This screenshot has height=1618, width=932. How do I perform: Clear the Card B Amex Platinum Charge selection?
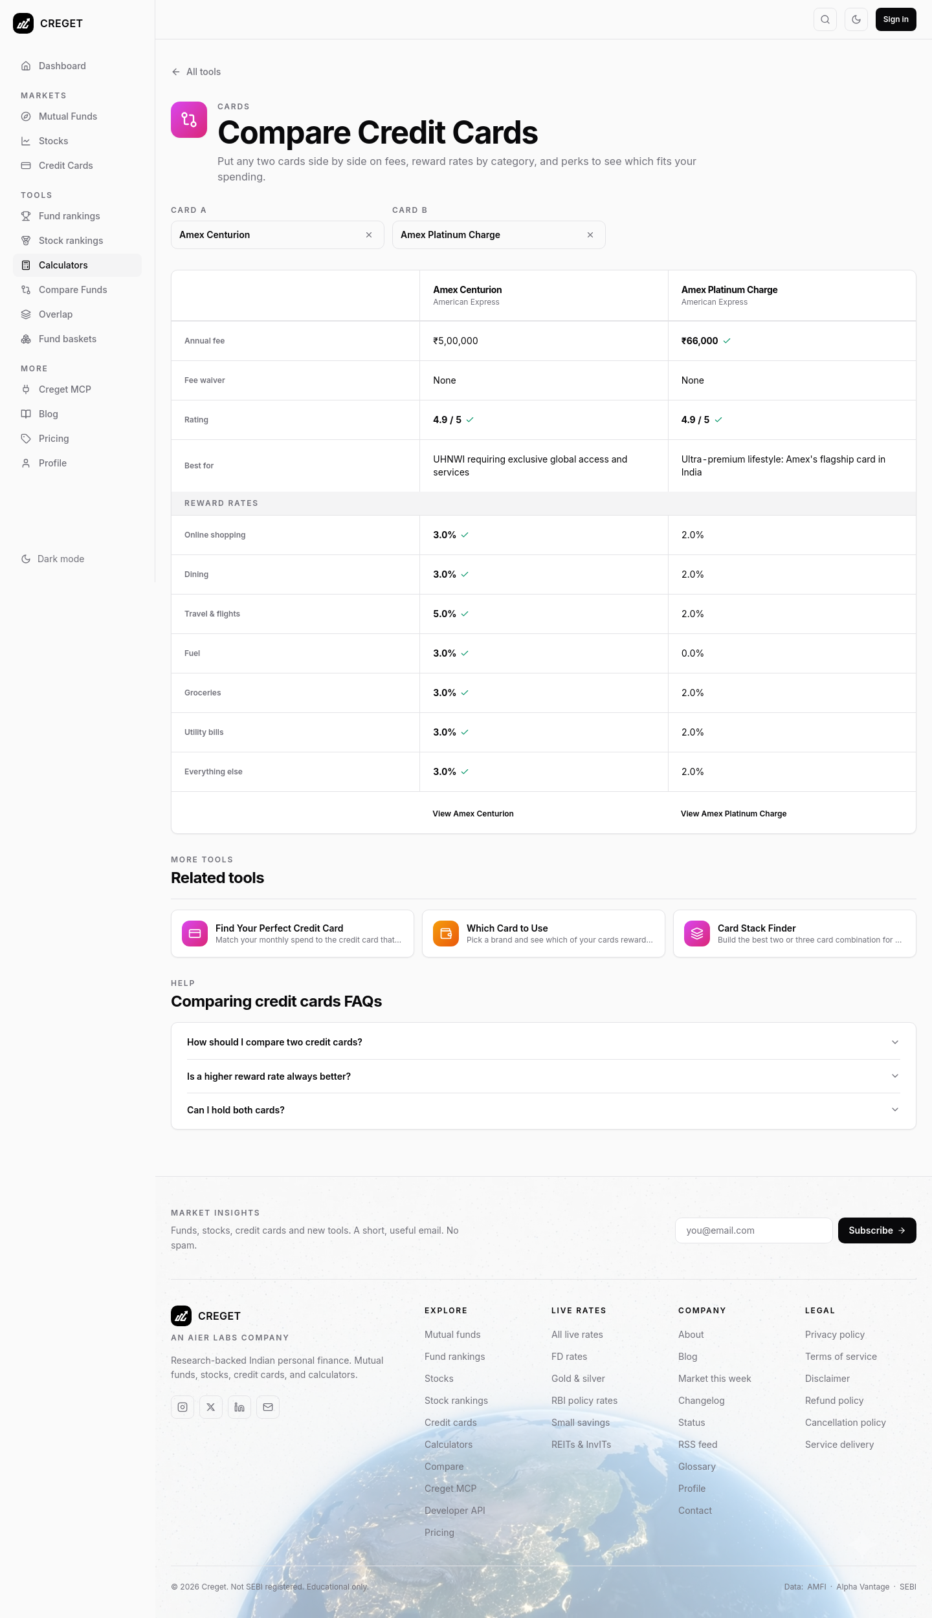point(590,235)
